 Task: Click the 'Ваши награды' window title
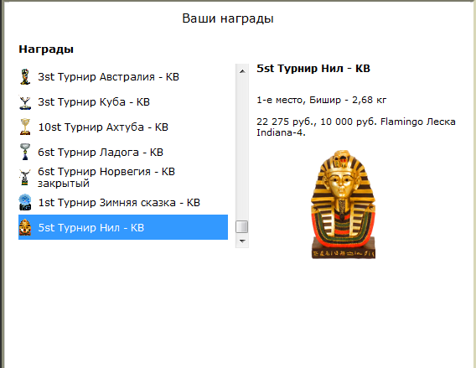point(228,18)
